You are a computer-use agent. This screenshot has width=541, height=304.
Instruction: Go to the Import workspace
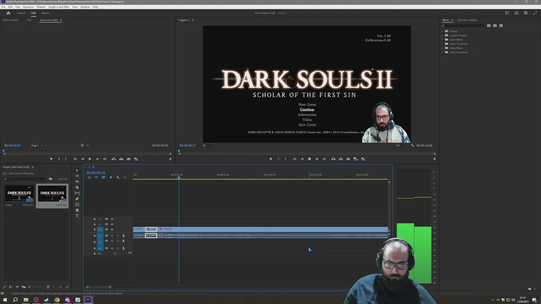tap(21, 13)
